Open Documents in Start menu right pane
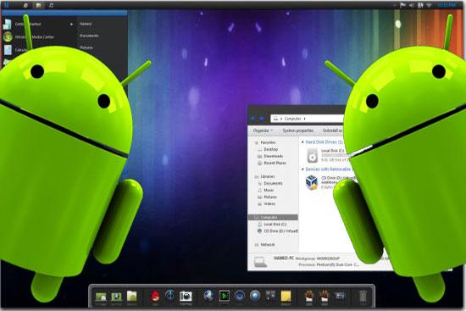Screen dimensions: 466x311 [89, 36]
